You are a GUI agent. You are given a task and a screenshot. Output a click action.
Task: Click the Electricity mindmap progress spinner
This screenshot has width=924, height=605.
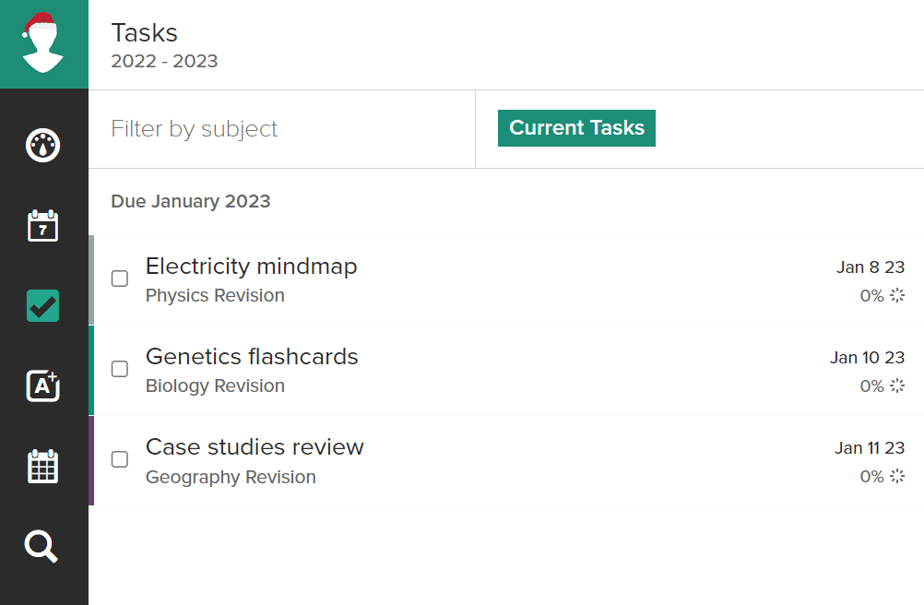point(894,295)
